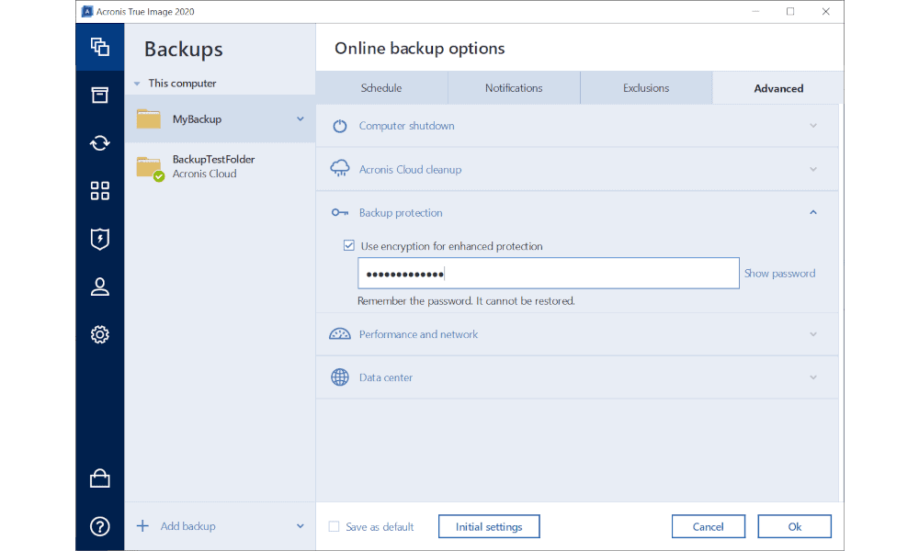Click the Acronis Cloud cleanup cloud icon
Screen dimensions: 919x551
click(340, 169)
